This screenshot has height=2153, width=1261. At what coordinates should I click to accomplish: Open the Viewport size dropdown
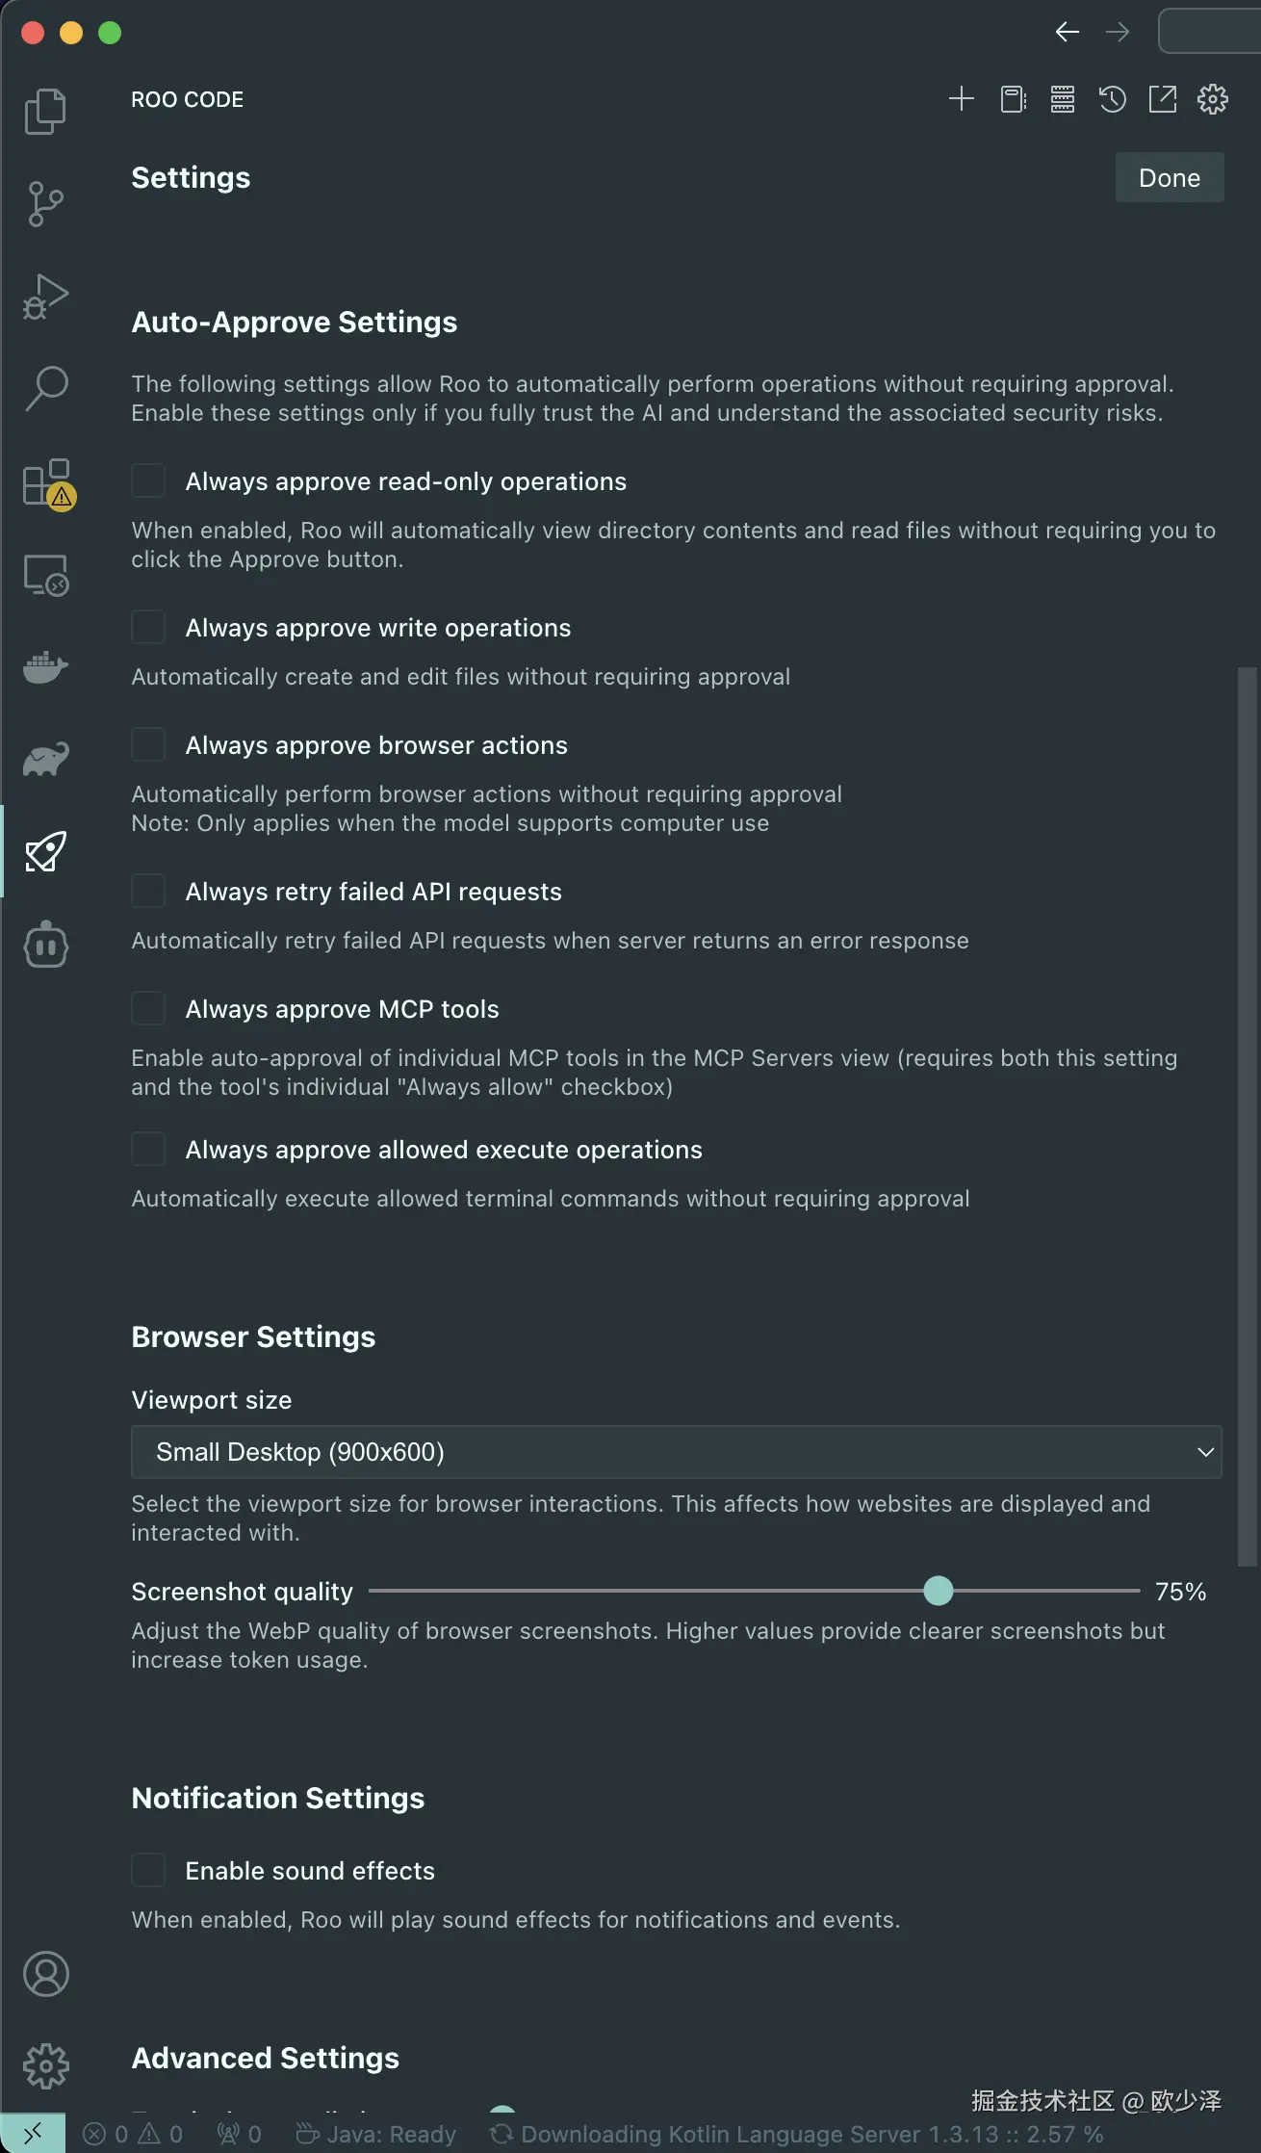(677, 1452)
